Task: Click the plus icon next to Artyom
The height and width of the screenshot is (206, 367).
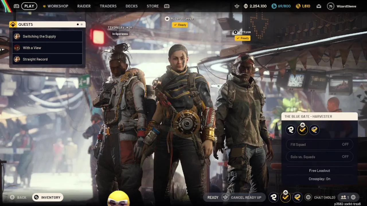Action: (x=235, y=32)
